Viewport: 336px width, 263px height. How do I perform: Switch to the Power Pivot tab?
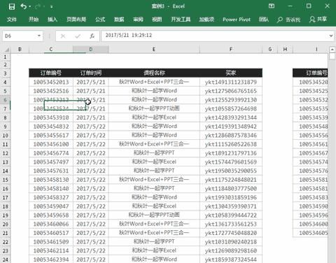237,20
